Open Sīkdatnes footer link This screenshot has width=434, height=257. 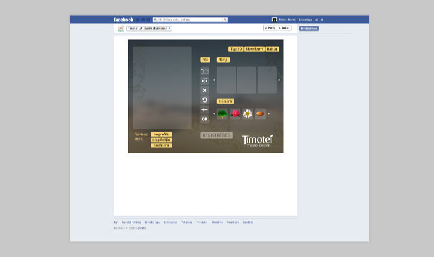coord(217,222)
